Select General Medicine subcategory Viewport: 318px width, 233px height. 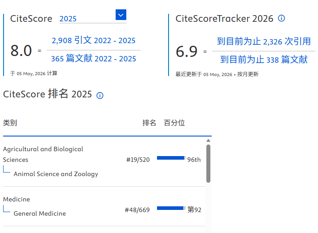point(40,213)
